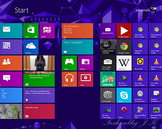
Task: Launch 3D Vision Fotoanzeige tile
Action: coord(108,111)
